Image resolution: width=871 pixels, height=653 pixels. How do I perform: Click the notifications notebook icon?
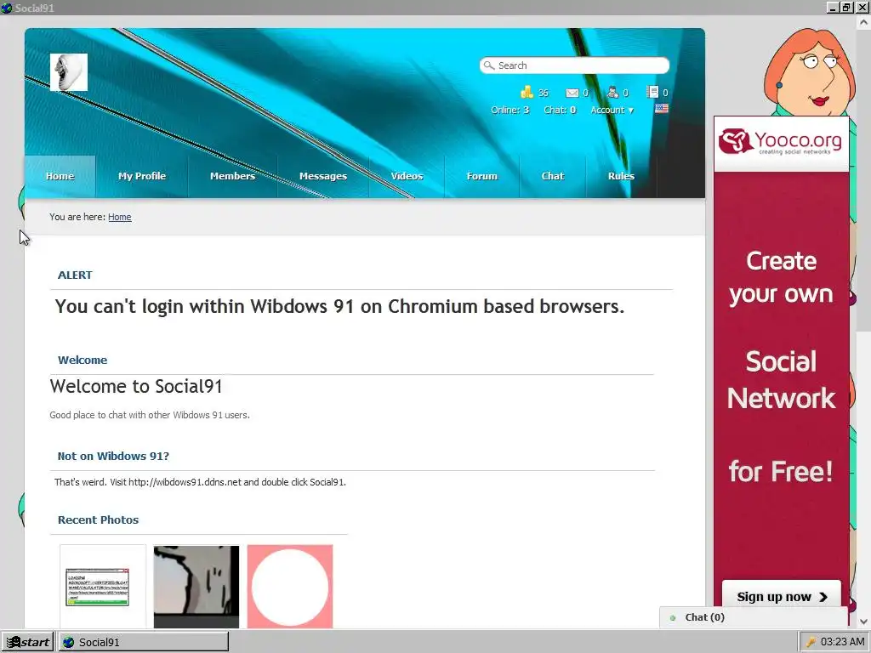[652, 92]
